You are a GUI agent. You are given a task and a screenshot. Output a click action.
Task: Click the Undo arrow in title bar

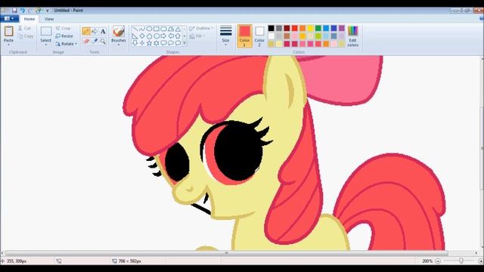coord(22,10)
